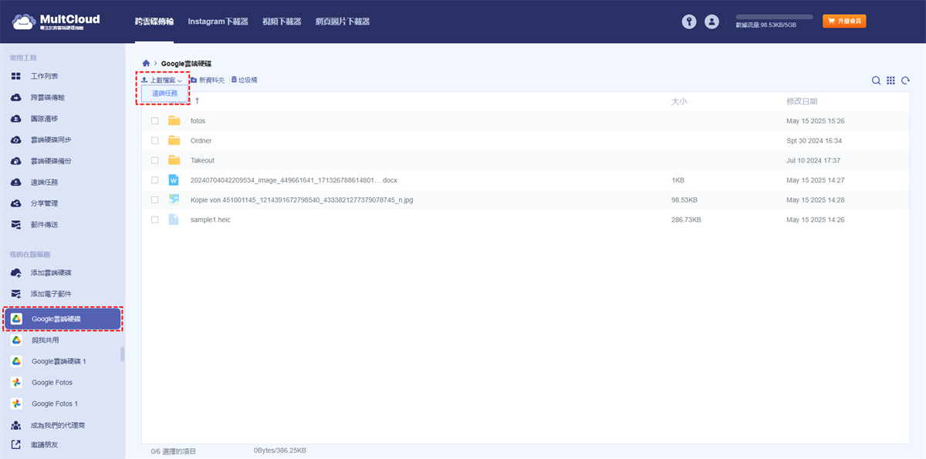
Task: Open the 垃圾桶 trash button
Action: (x=244, y=80)
